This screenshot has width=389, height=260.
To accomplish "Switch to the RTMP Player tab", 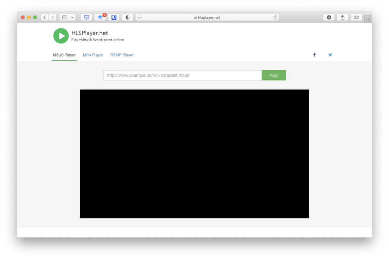I will (x=122, y=55).
